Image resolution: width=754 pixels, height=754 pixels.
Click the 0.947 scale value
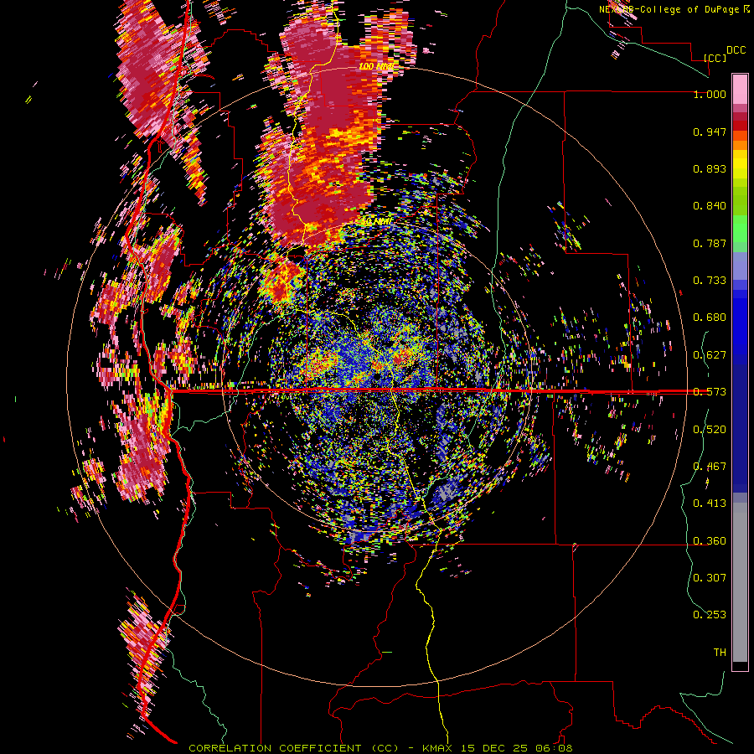tap(710, 132)
